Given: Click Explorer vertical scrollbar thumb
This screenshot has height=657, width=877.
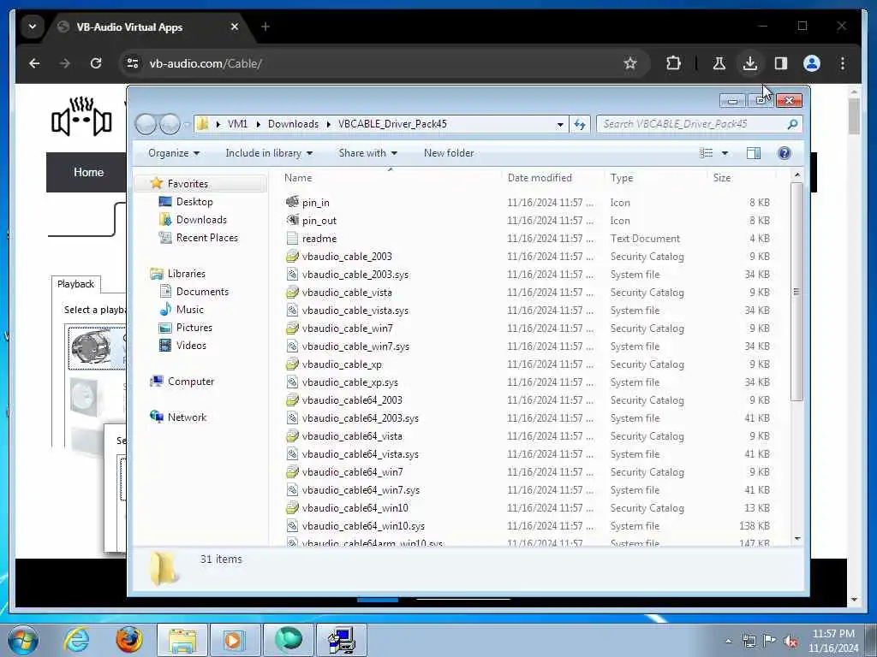Looking at the screenshot, I should tap(796, 292).
